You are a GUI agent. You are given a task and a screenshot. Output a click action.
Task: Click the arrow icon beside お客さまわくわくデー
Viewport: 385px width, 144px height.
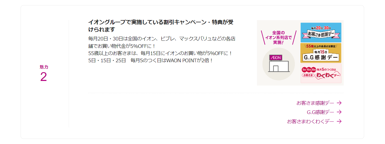click(339, 121)
